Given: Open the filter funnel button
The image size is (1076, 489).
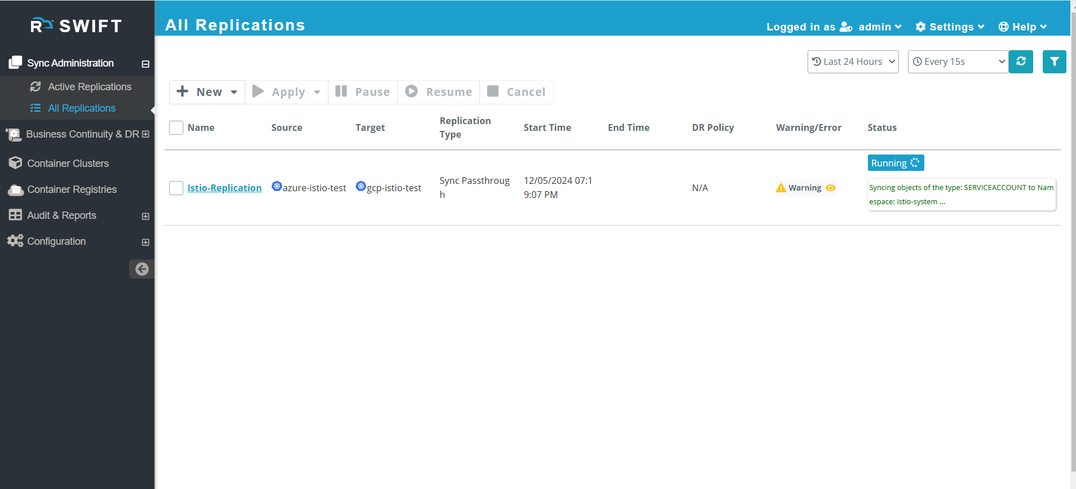Looking at the screenshot, I should (x=1054, y=61).
